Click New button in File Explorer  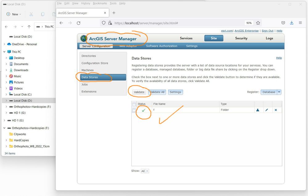tap(14, 14)
